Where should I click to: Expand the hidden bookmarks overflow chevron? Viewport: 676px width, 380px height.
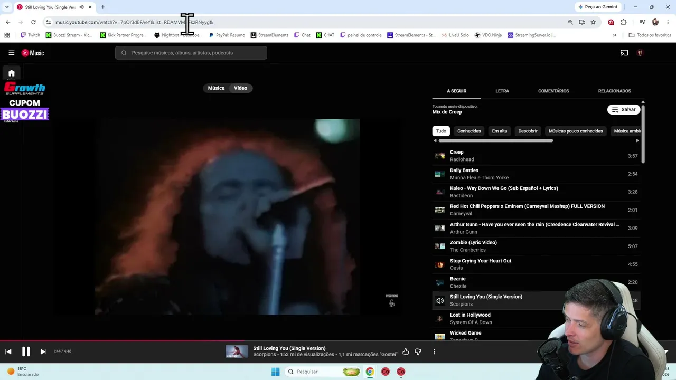(x=614, y=35)
